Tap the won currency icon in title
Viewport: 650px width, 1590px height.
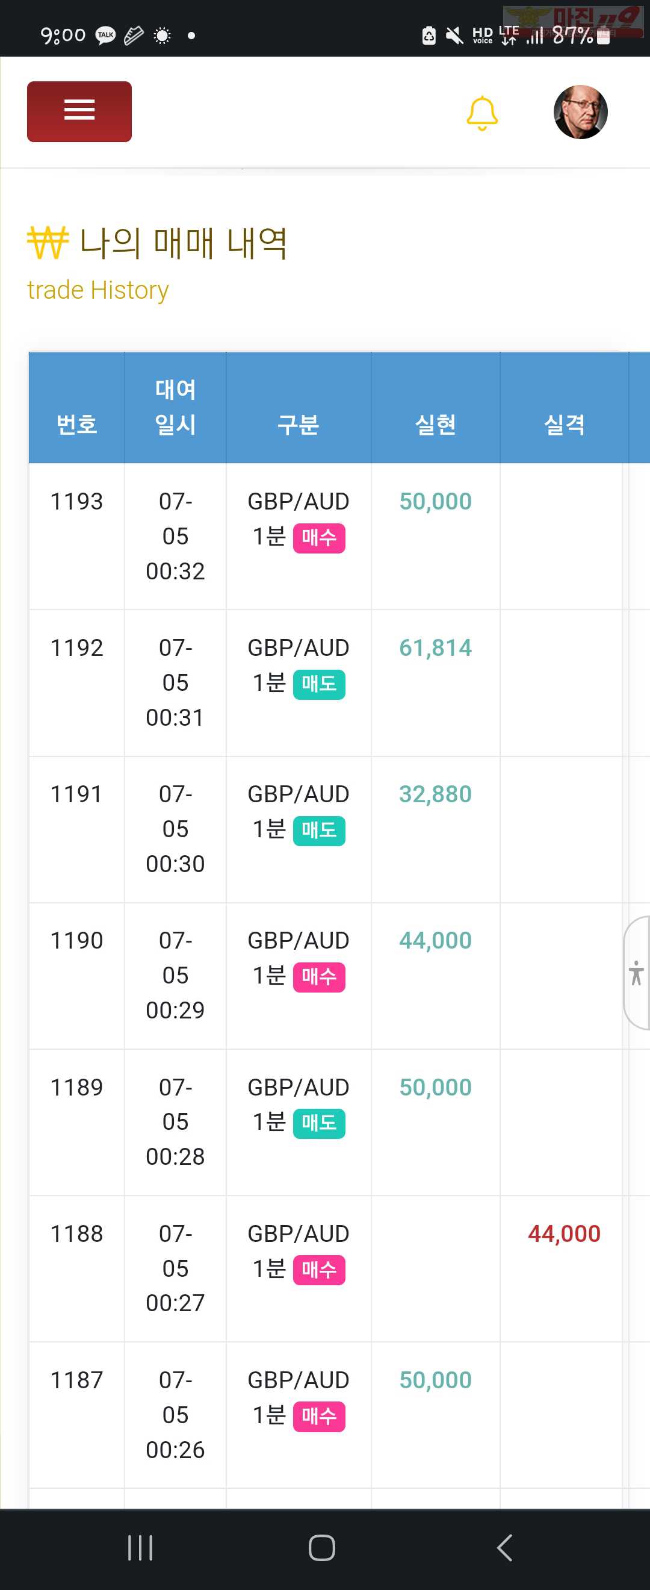tap(48, 243)
